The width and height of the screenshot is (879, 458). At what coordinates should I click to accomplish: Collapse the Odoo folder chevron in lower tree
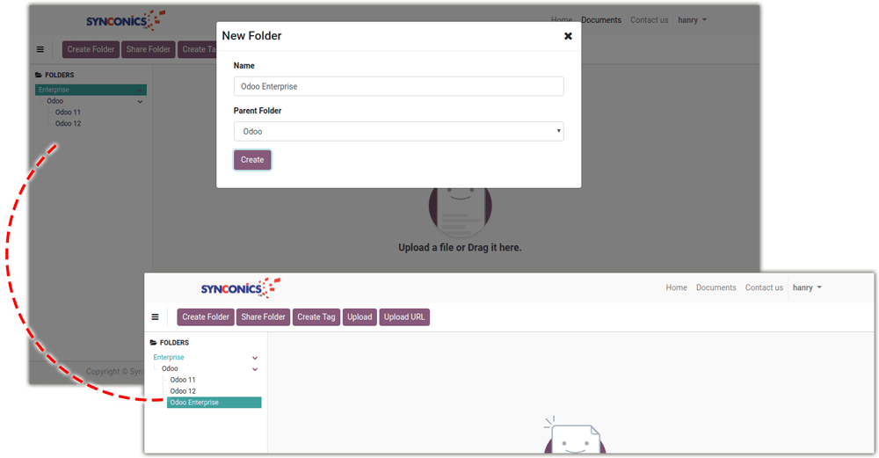tap(255, 369)
